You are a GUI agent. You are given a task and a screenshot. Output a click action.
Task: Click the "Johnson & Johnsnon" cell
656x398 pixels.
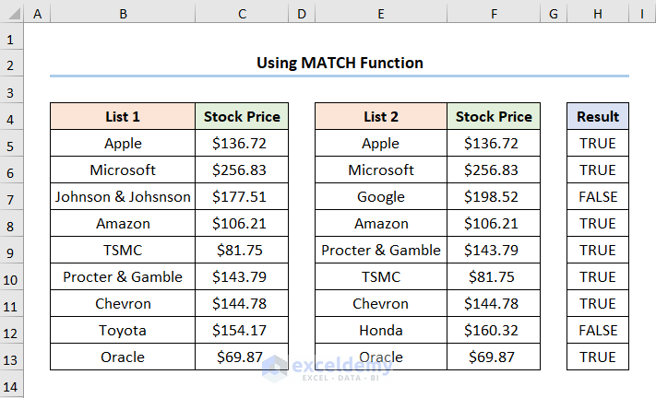(x=123, y=197)
